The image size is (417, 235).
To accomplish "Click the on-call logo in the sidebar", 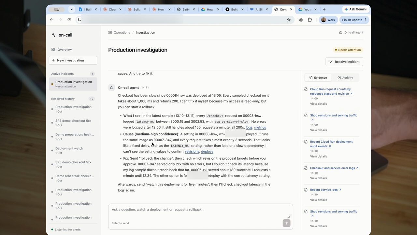I will tap(62, 35).
